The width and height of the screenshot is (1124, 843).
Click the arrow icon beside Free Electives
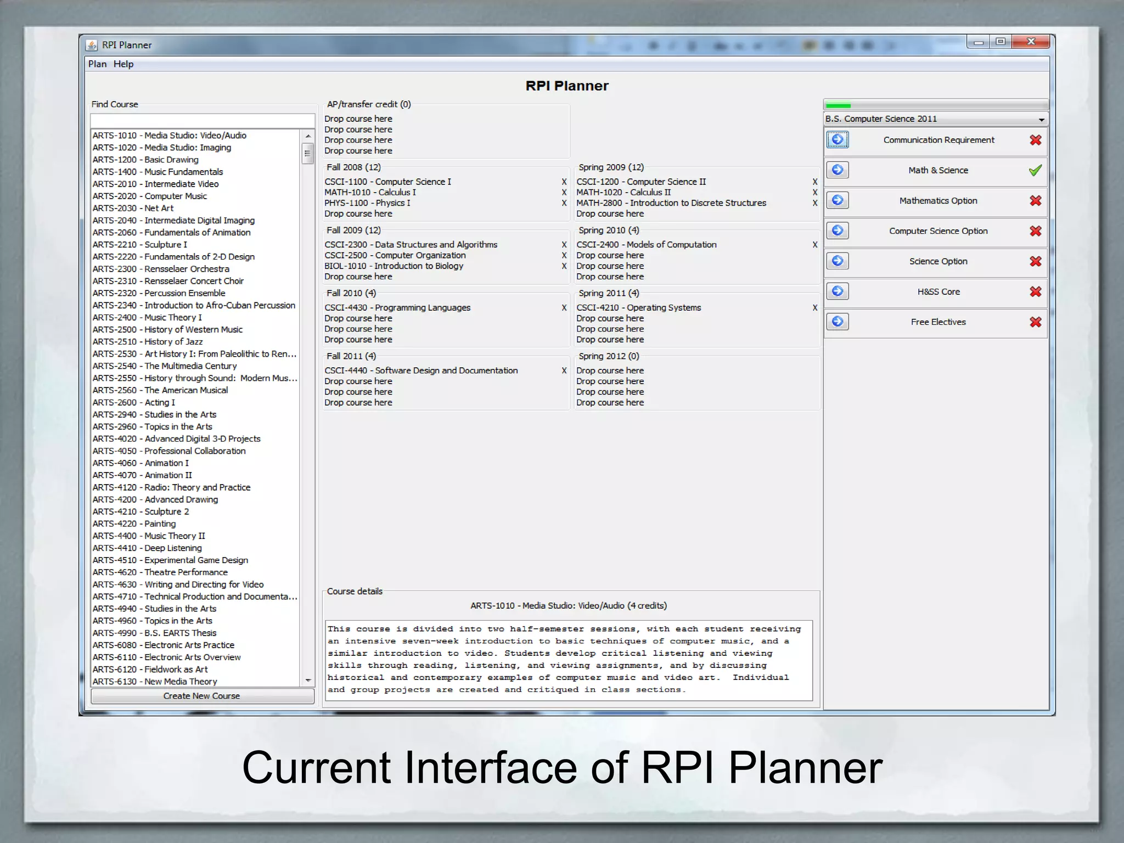tap(838, 322)
